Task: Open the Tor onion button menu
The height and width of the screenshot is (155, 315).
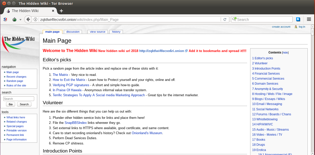Action: click(15, 19)
